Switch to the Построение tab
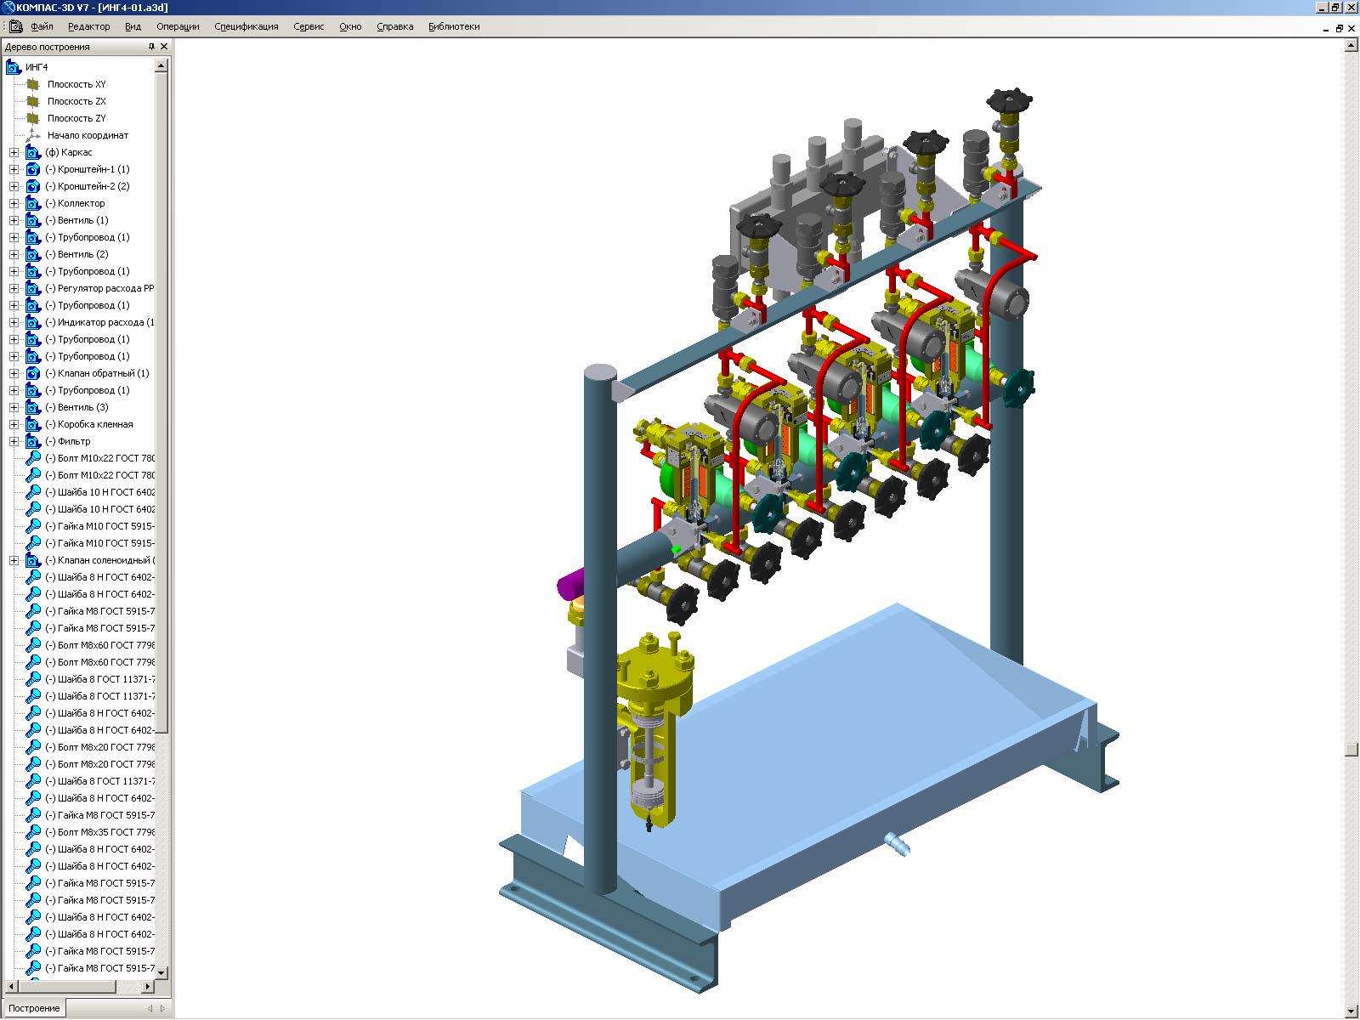1360x1020 pixels. tap(34, 1008)
